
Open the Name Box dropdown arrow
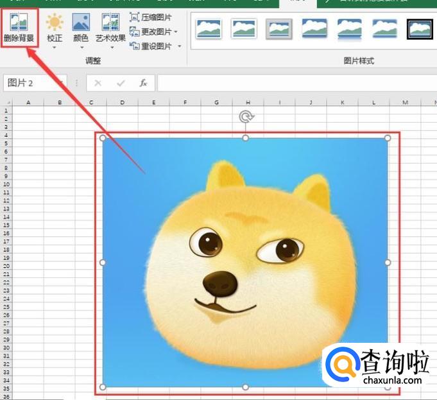point(62,83)
